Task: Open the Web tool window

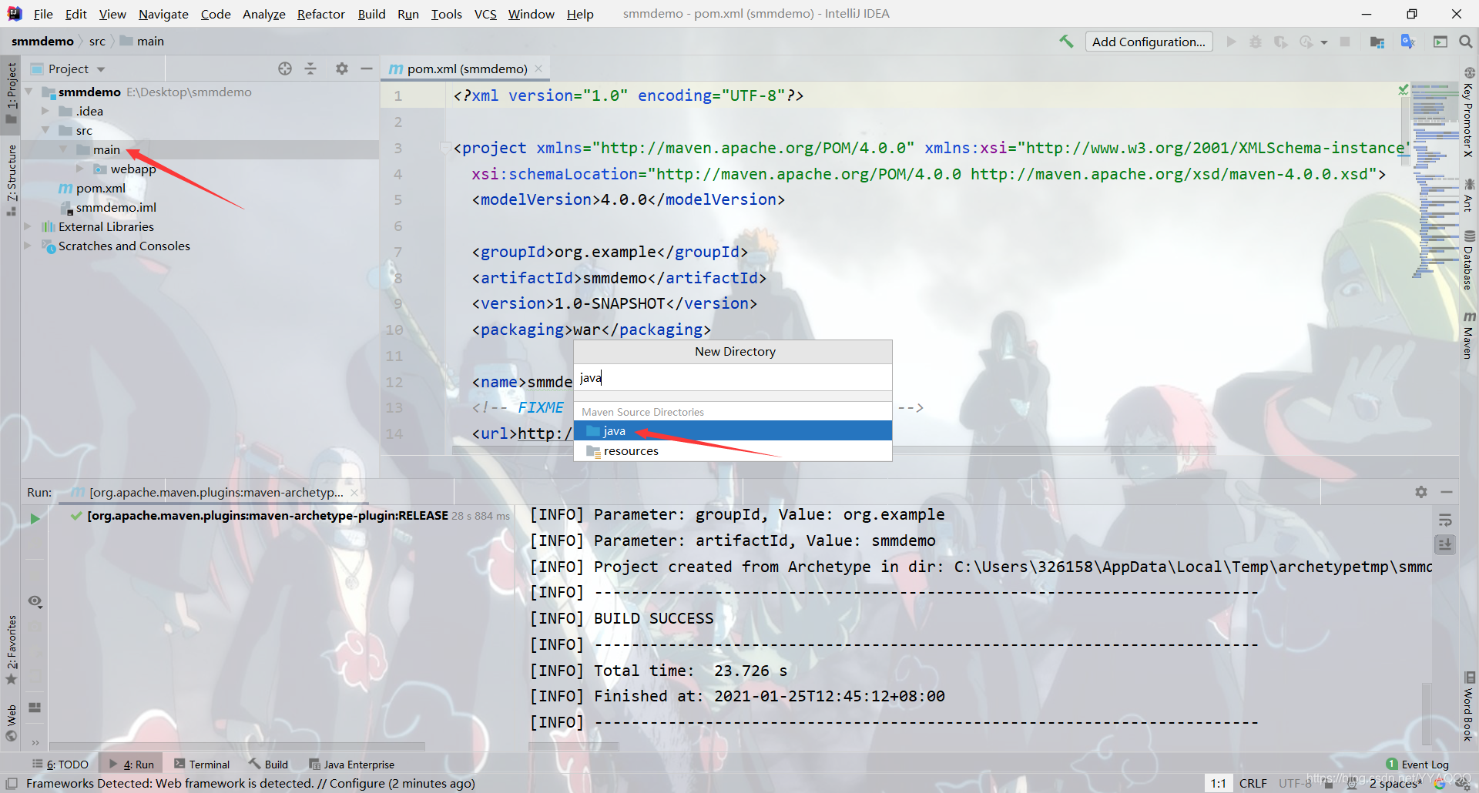Action: click(11, 722)
